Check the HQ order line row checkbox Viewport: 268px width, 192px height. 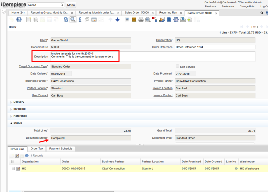coord(13,168)
